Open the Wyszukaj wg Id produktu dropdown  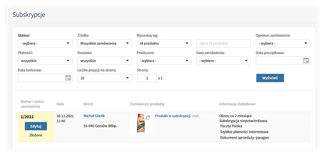click(164, 43)
